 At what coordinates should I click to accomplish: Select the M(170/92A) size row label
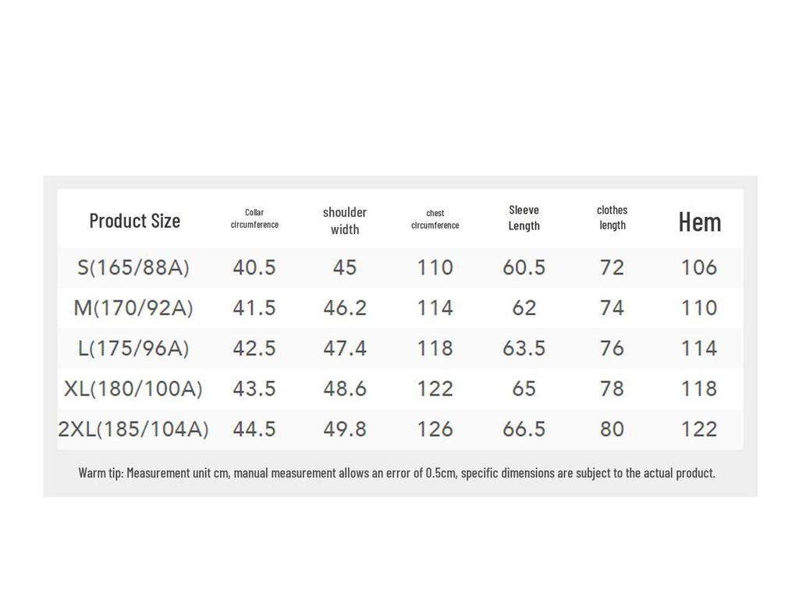point(133,308)
